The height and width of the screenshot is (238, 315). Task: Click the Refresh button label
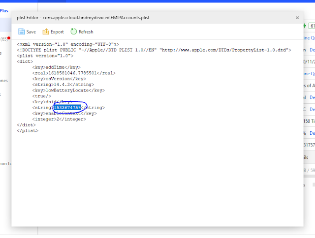point(86,32)
